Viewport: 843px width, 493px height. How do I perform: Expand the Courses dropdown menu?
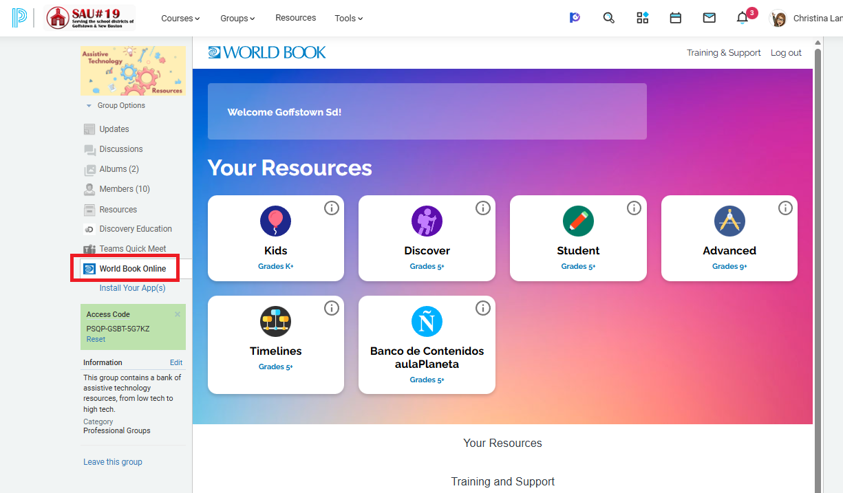tap(180, 19)
